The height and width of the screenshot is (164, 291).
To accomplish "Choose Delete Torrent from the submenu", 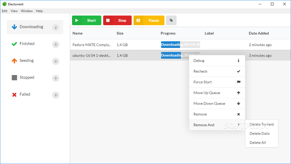I will 261,124.
